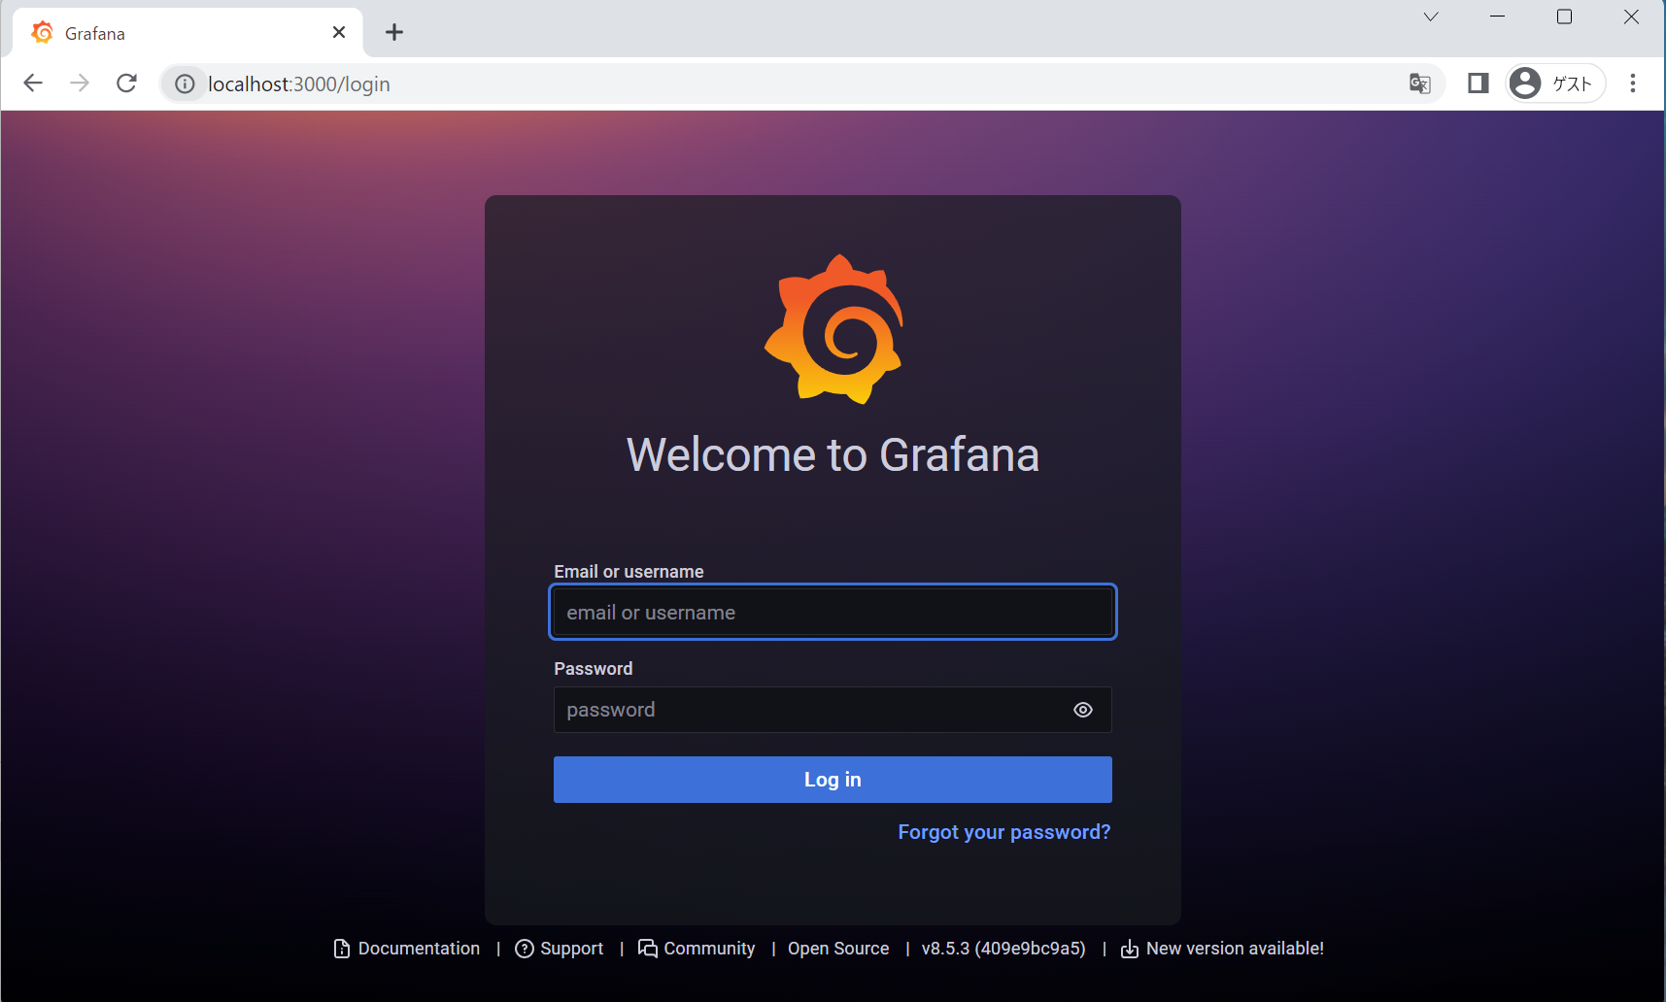Click the Grafana favicon in tab
This screenshot has height=1002, width=1666.
42,33
